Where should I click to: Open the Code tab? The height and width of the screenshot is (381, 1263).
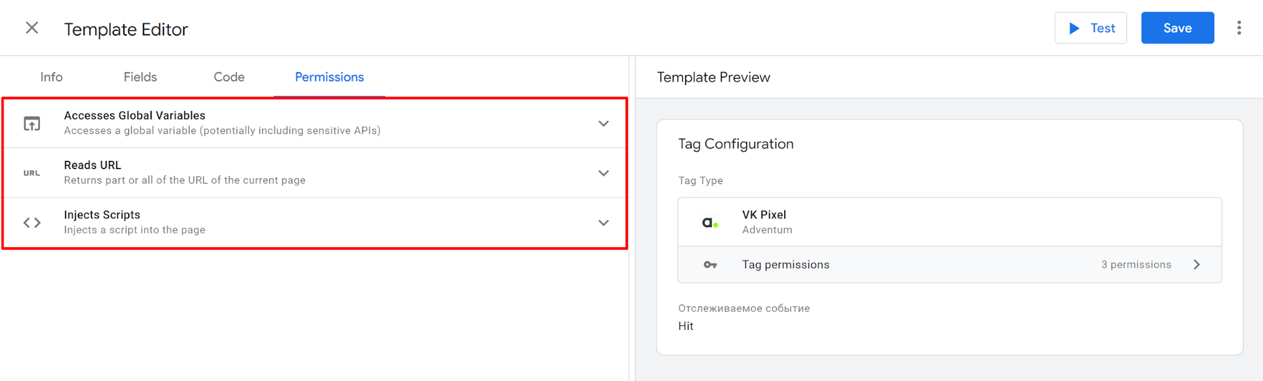(x=229, y=77)
